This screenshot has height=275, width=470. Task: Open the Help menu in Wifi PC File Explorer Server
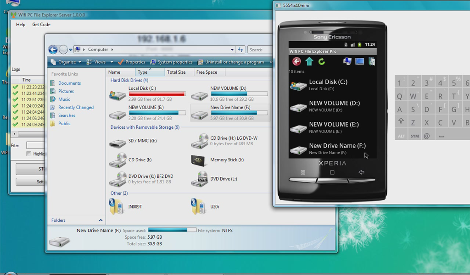20,24
